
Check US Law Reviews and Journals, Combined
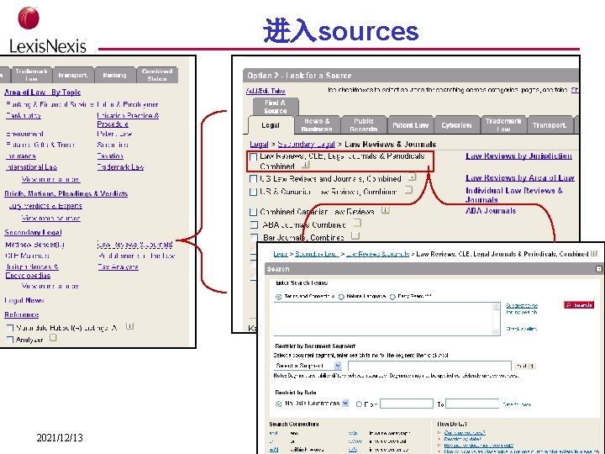click(253, 179)
